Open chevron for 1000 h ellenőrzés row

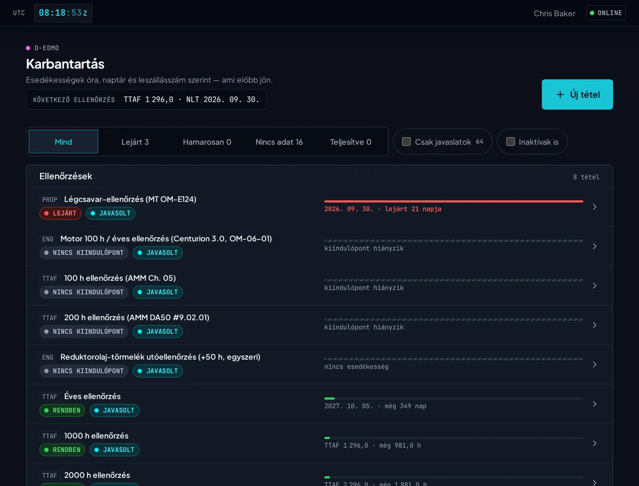point(594,443)
